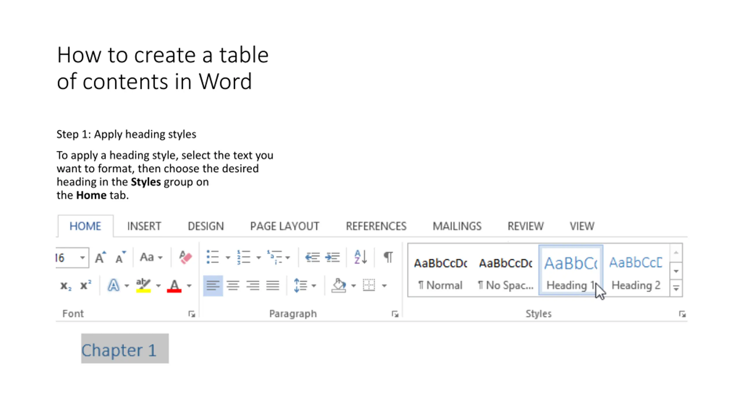Open the Paragraph dialog launcher
This screenshot has width=741, height=417.
tap(395, 314)
